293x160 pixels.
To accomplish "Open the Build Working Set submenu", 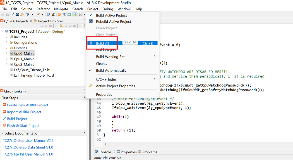I will point(123,57).
